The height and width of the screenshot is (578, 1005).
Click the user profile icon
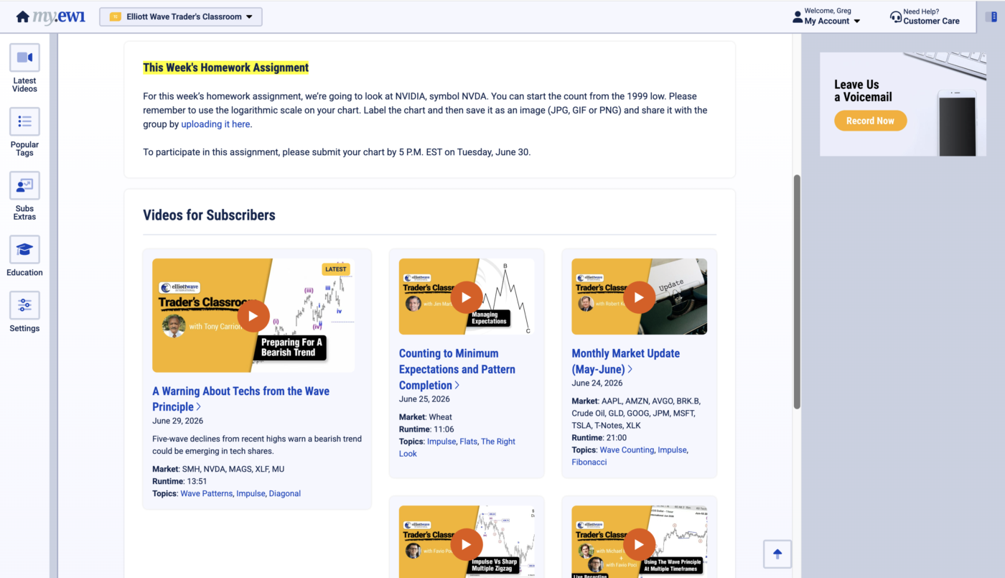[x=798, y=17]
